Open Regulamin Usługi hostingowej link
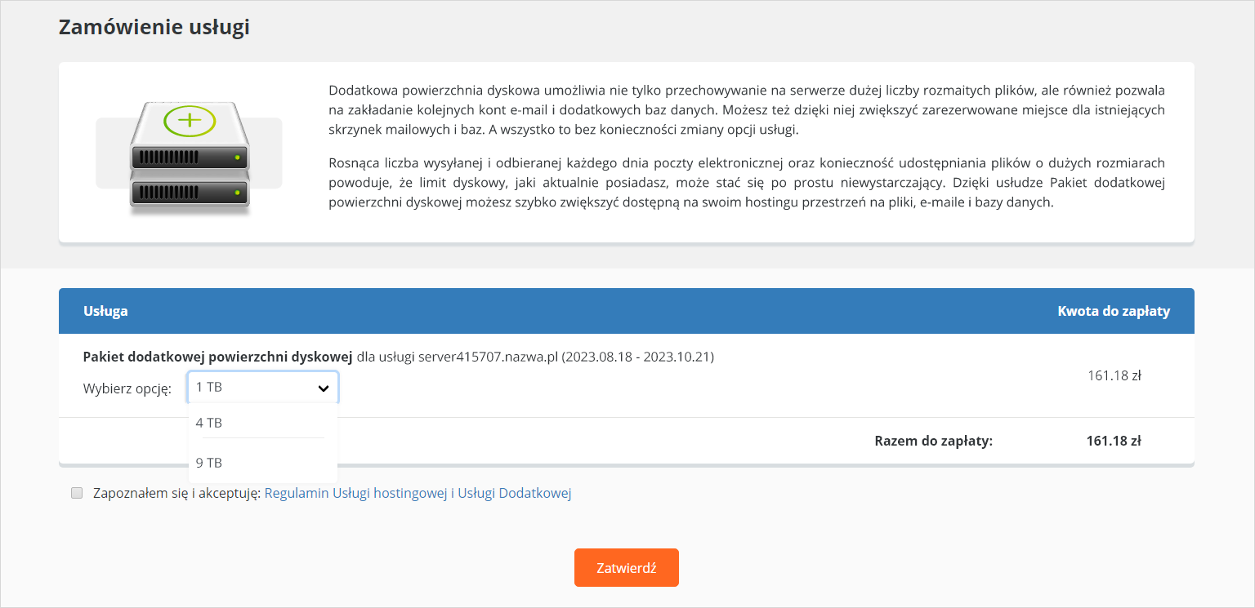Image resolution: width=1255 pixels, height=608 pixels. (x=418, y=493)
